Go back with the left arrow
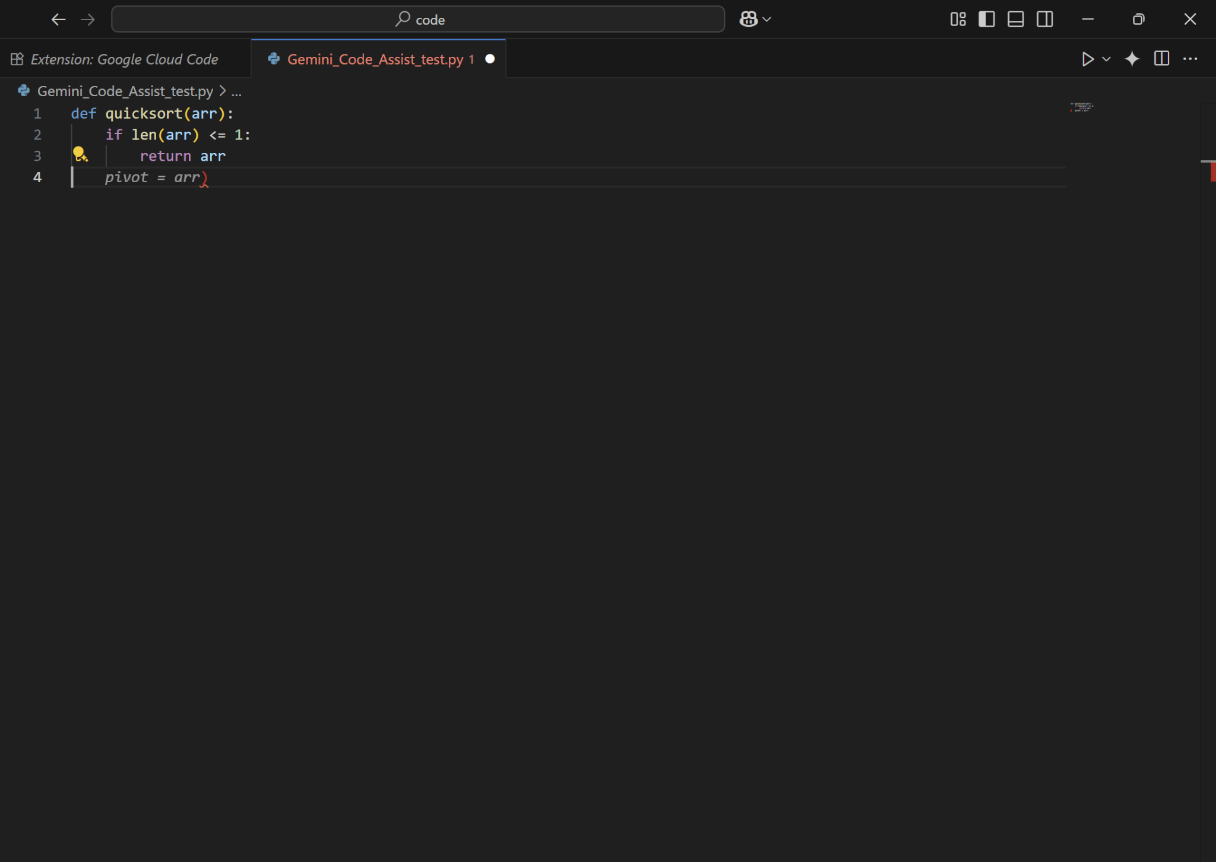 (x=58, y=20)
